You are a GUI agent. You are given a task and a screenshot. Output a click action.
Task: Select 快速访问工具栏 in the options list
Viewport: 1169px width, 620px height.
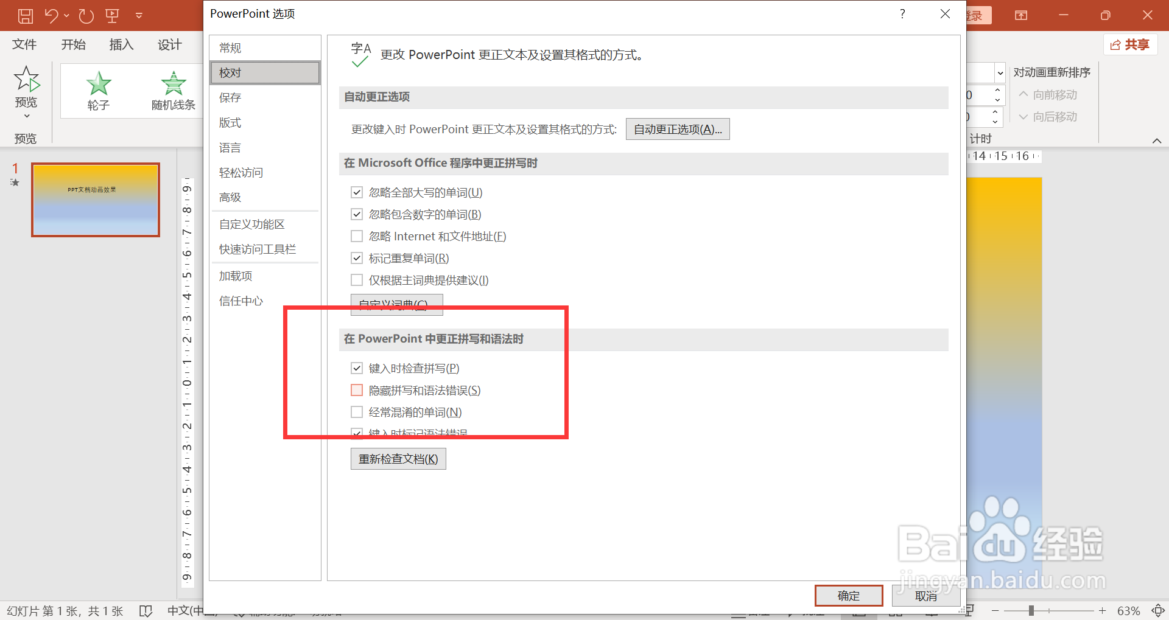[x=265, y=249]
